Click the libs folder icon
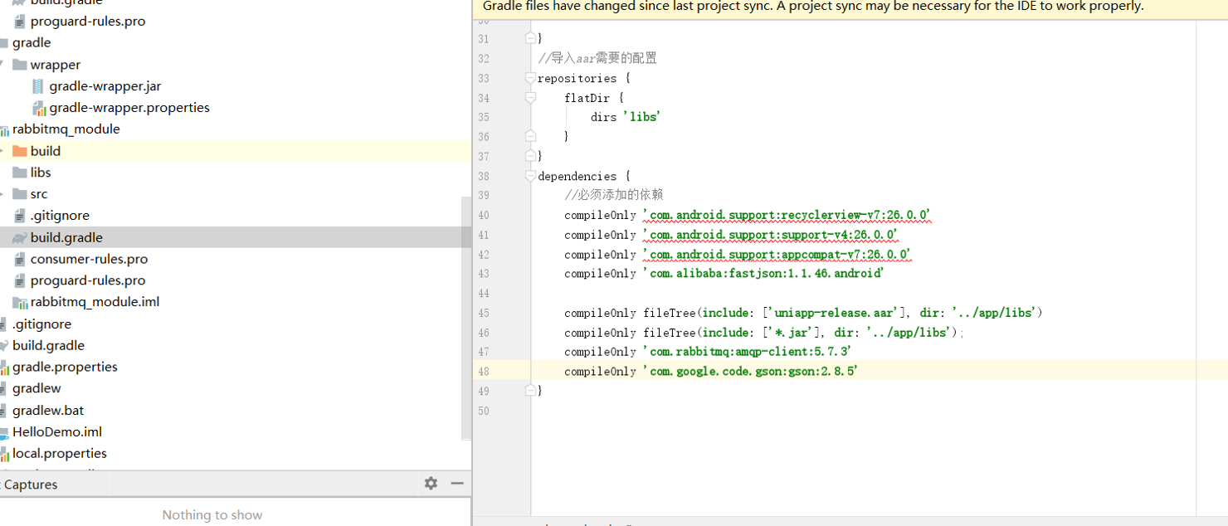 (20, 173)
